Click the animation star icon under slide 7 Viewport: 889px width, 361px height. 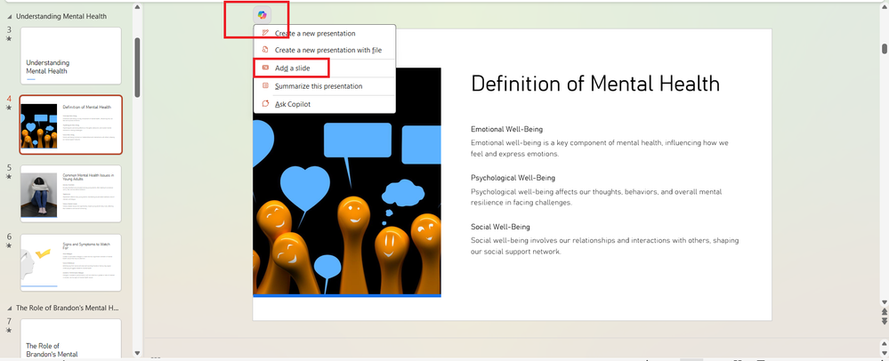pyautogui.click(x=9, y=330)
